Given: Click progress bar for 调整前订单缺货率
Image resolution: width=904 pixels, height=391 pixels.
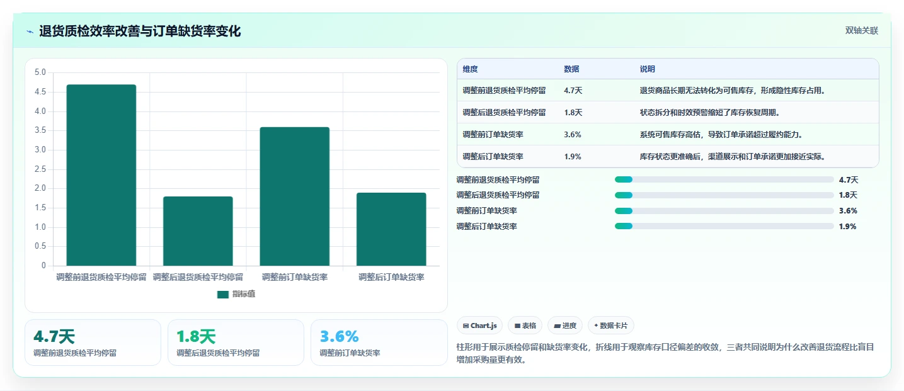Looking at the screenshot, I should tap(724, 211).
